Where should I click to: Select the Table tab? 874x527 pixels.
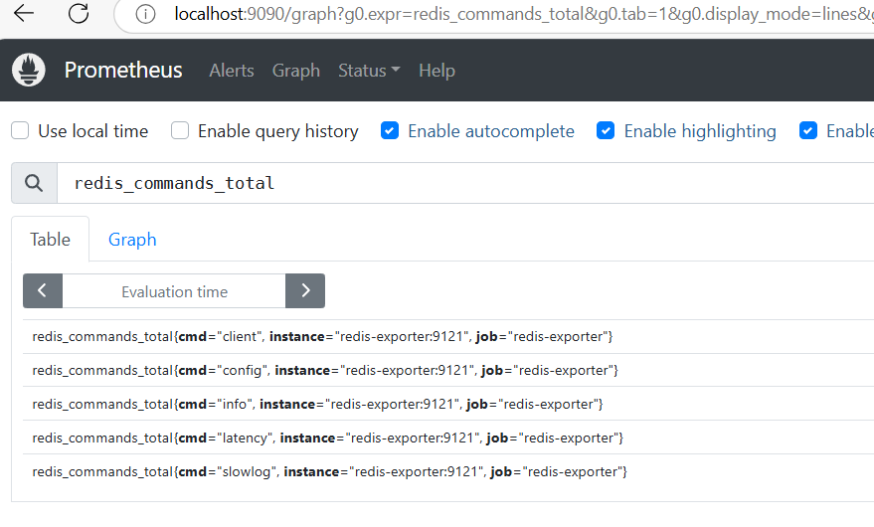pyautogui.click(x=50, y=240)
